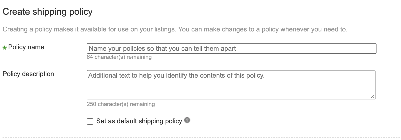
Task: Grab the Policy description resize handle
Action: point(373,97)
